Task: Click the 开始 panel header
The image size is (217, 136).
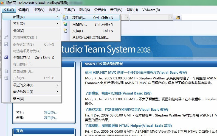Action: (x=44, y=131)
